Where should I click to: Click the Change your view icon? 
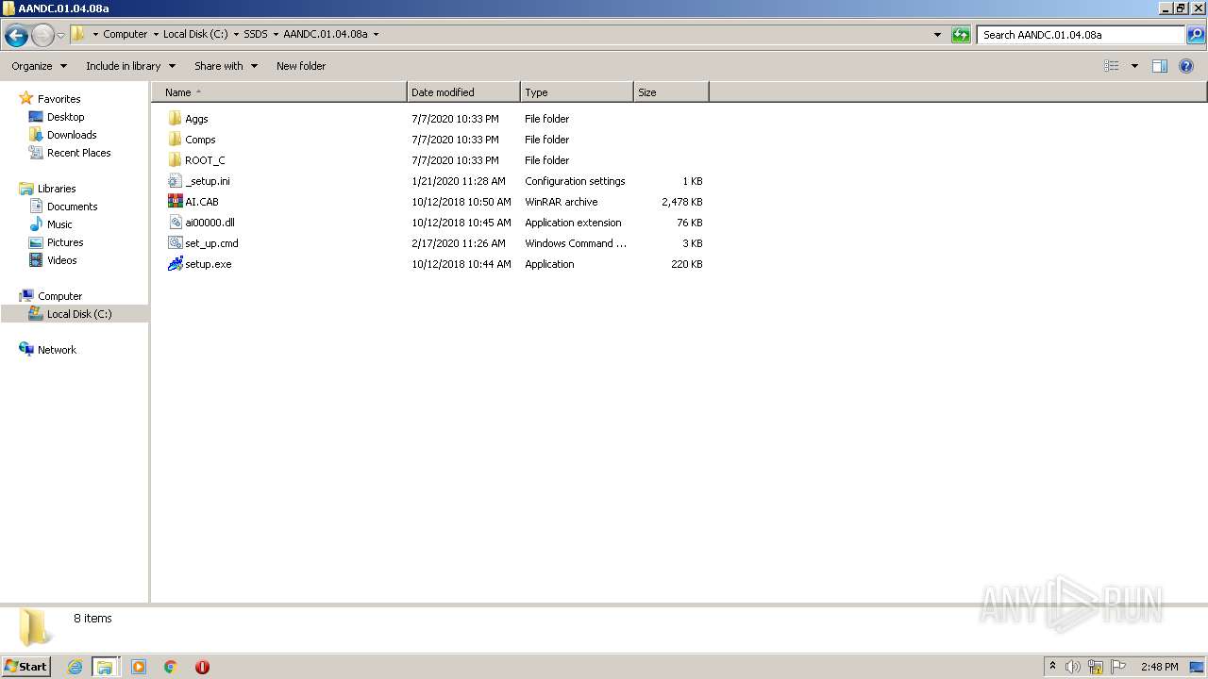pyautogui.click(x=1112, y=66)
